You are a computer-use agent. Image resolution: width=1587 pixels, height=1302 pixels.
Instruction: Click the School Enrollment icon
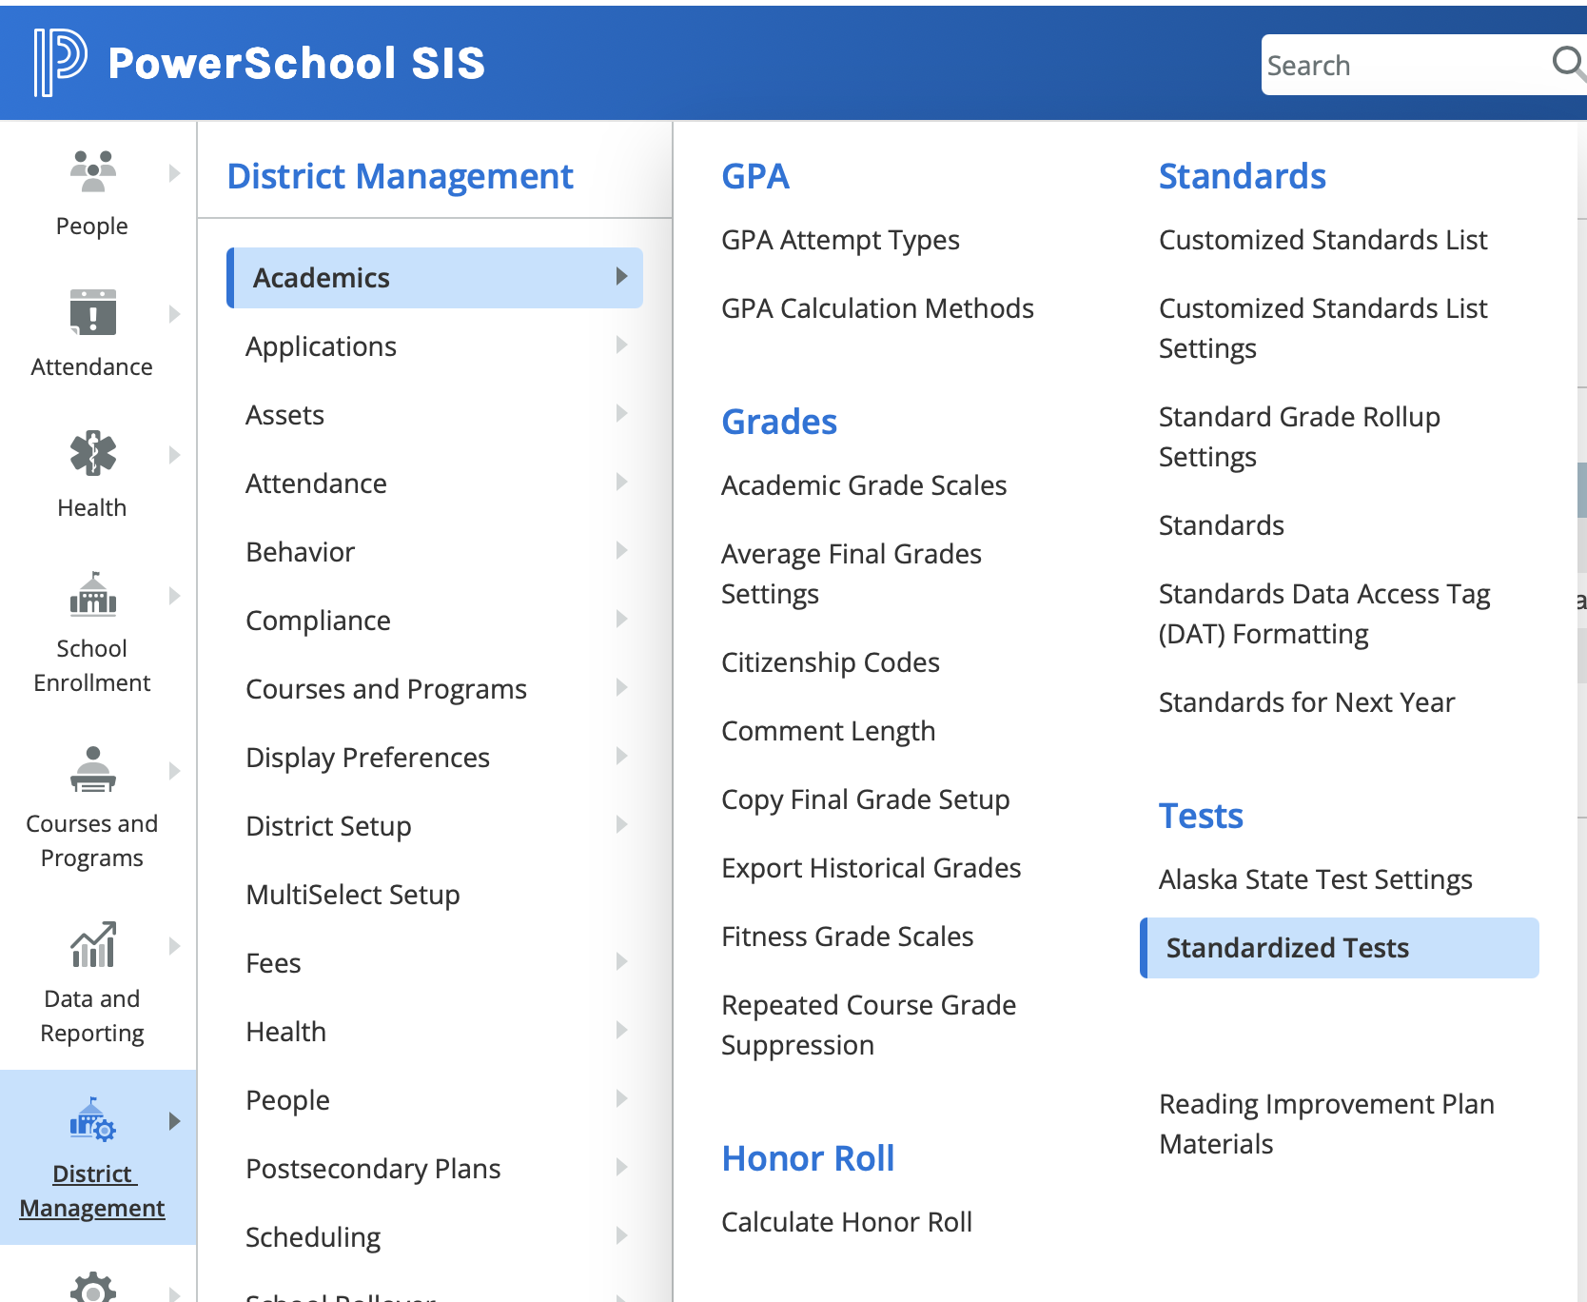(x=90, y=598)
